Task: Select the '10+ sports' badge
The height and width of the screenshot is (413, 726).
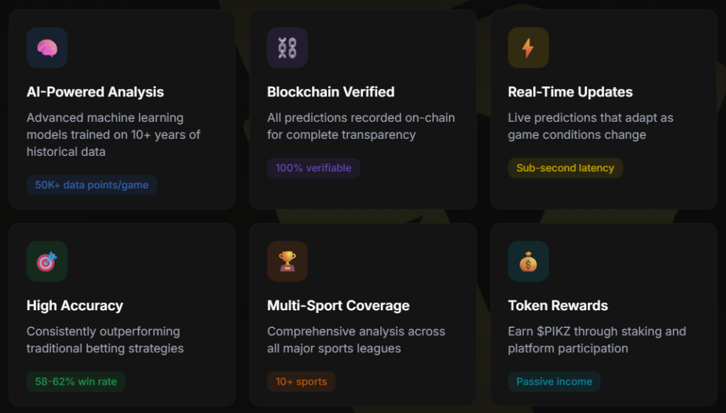Action: click(x=301, y=382)
